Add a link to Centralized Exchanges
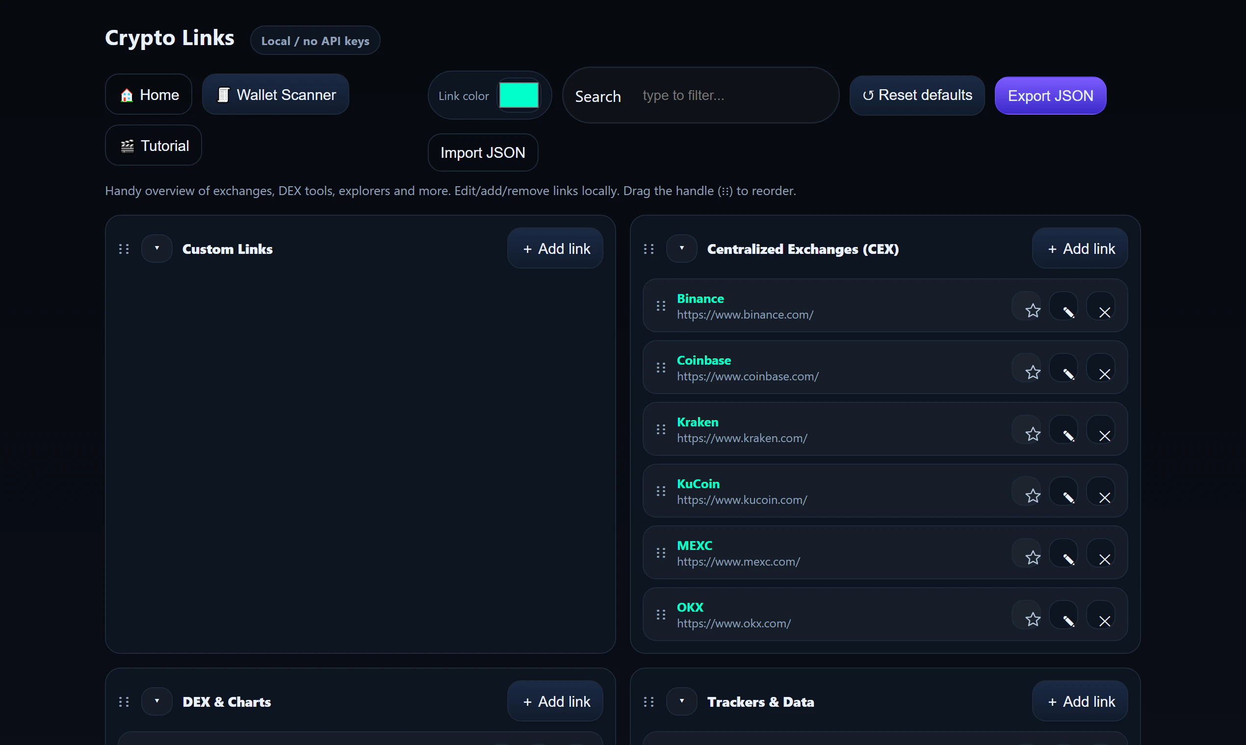 (x=1080, y=248)
